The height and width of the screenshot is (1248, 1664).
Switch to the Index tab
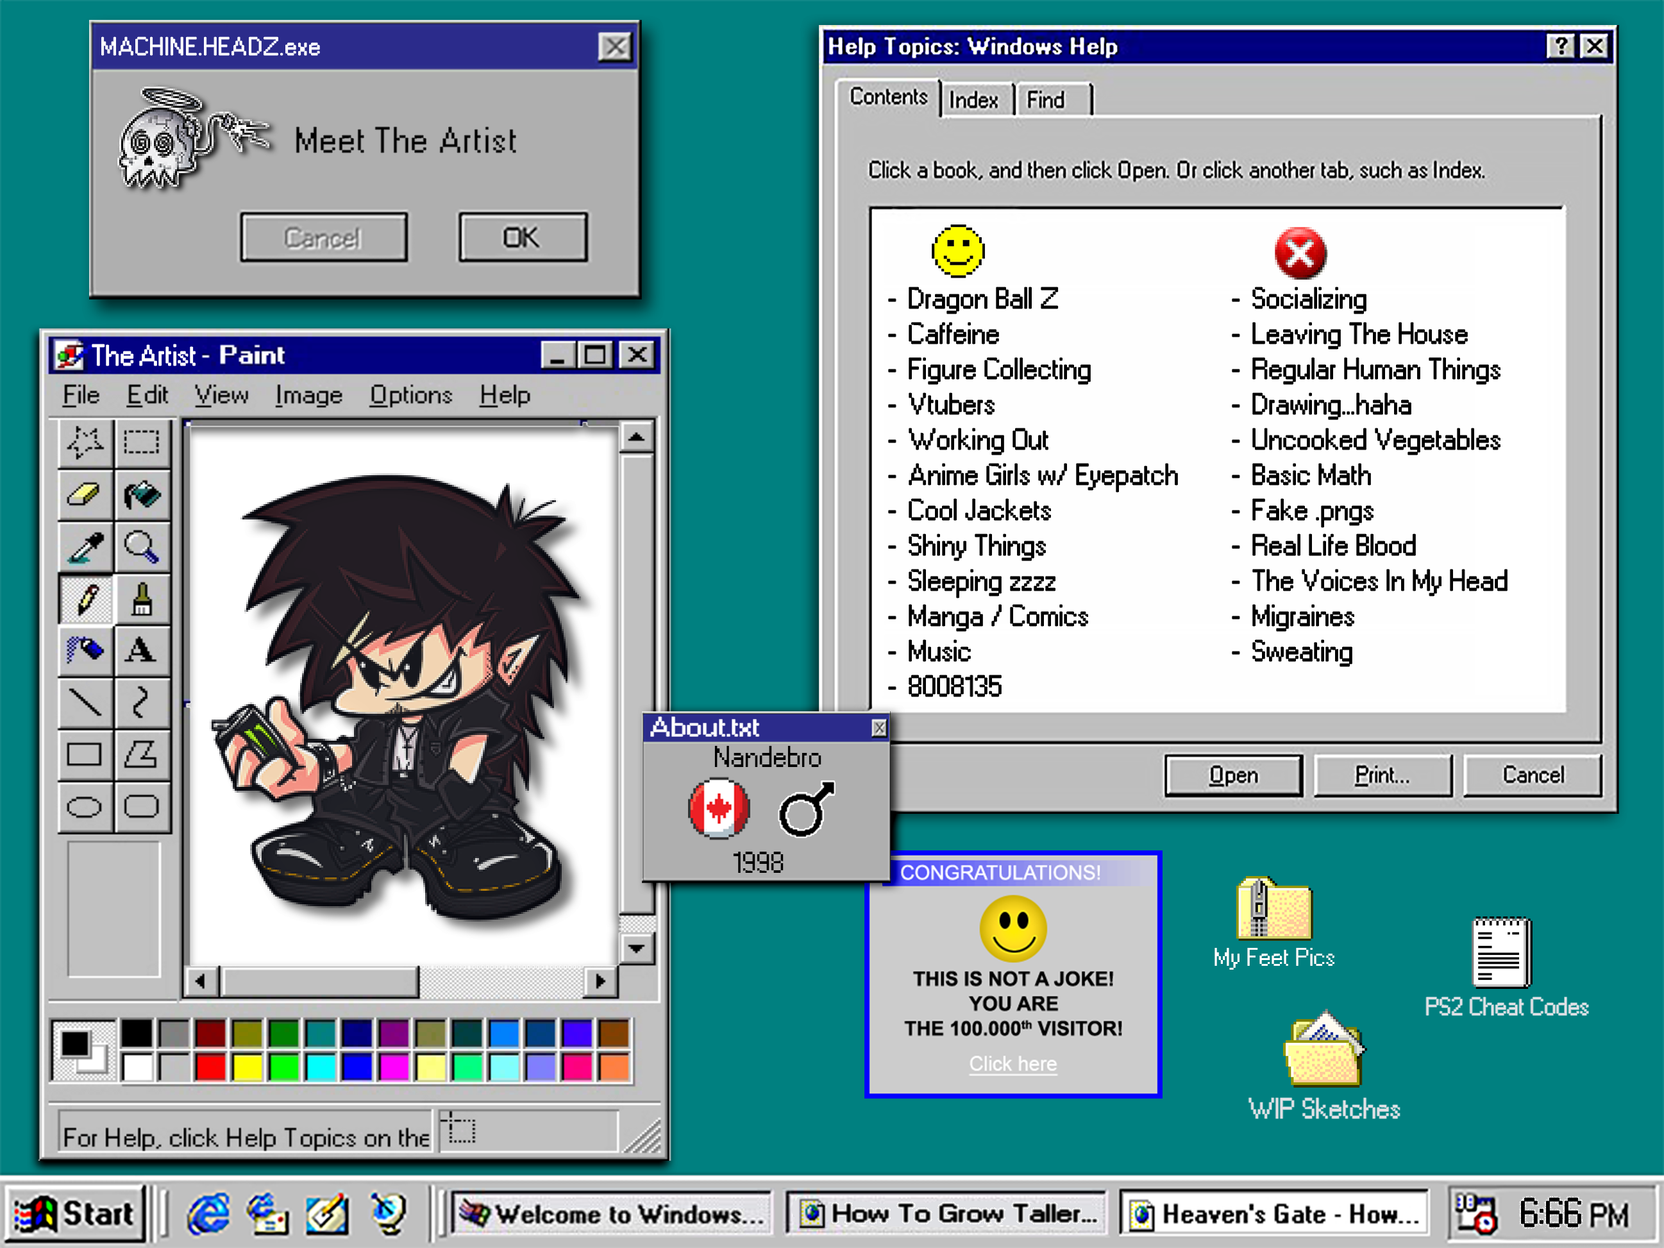[x=976, y=100]
